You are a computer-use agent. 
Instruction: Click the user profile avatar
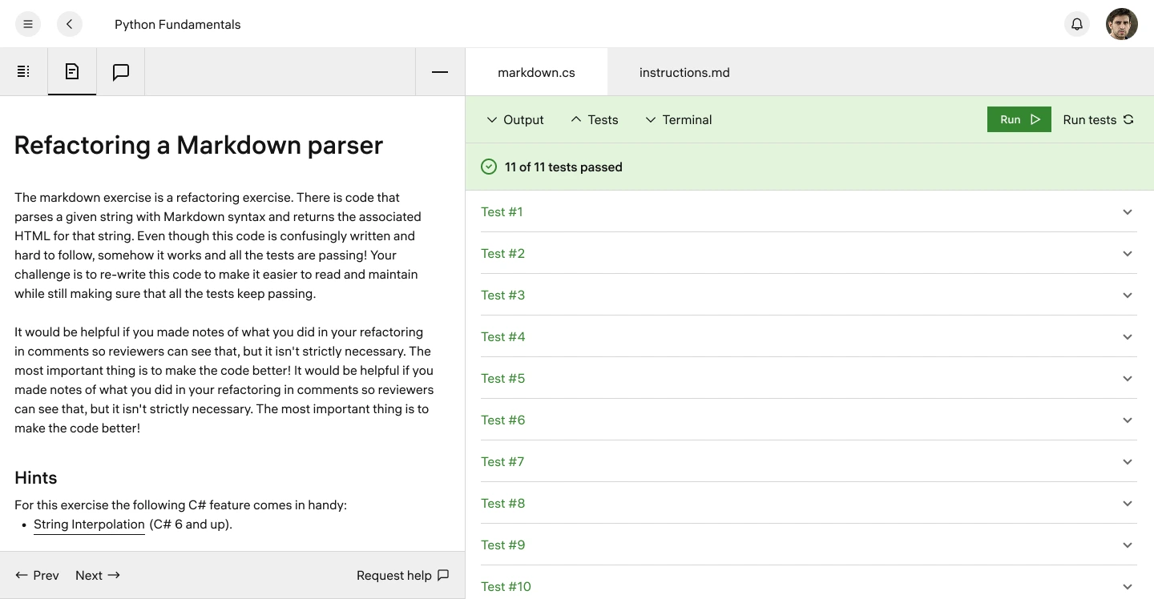point(1122,23)
